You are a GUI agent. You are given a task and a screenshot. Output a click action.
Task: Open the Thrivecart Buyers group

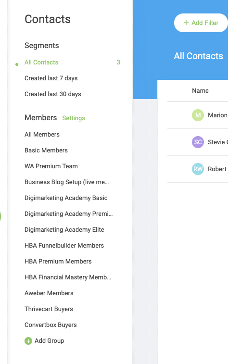49,309
